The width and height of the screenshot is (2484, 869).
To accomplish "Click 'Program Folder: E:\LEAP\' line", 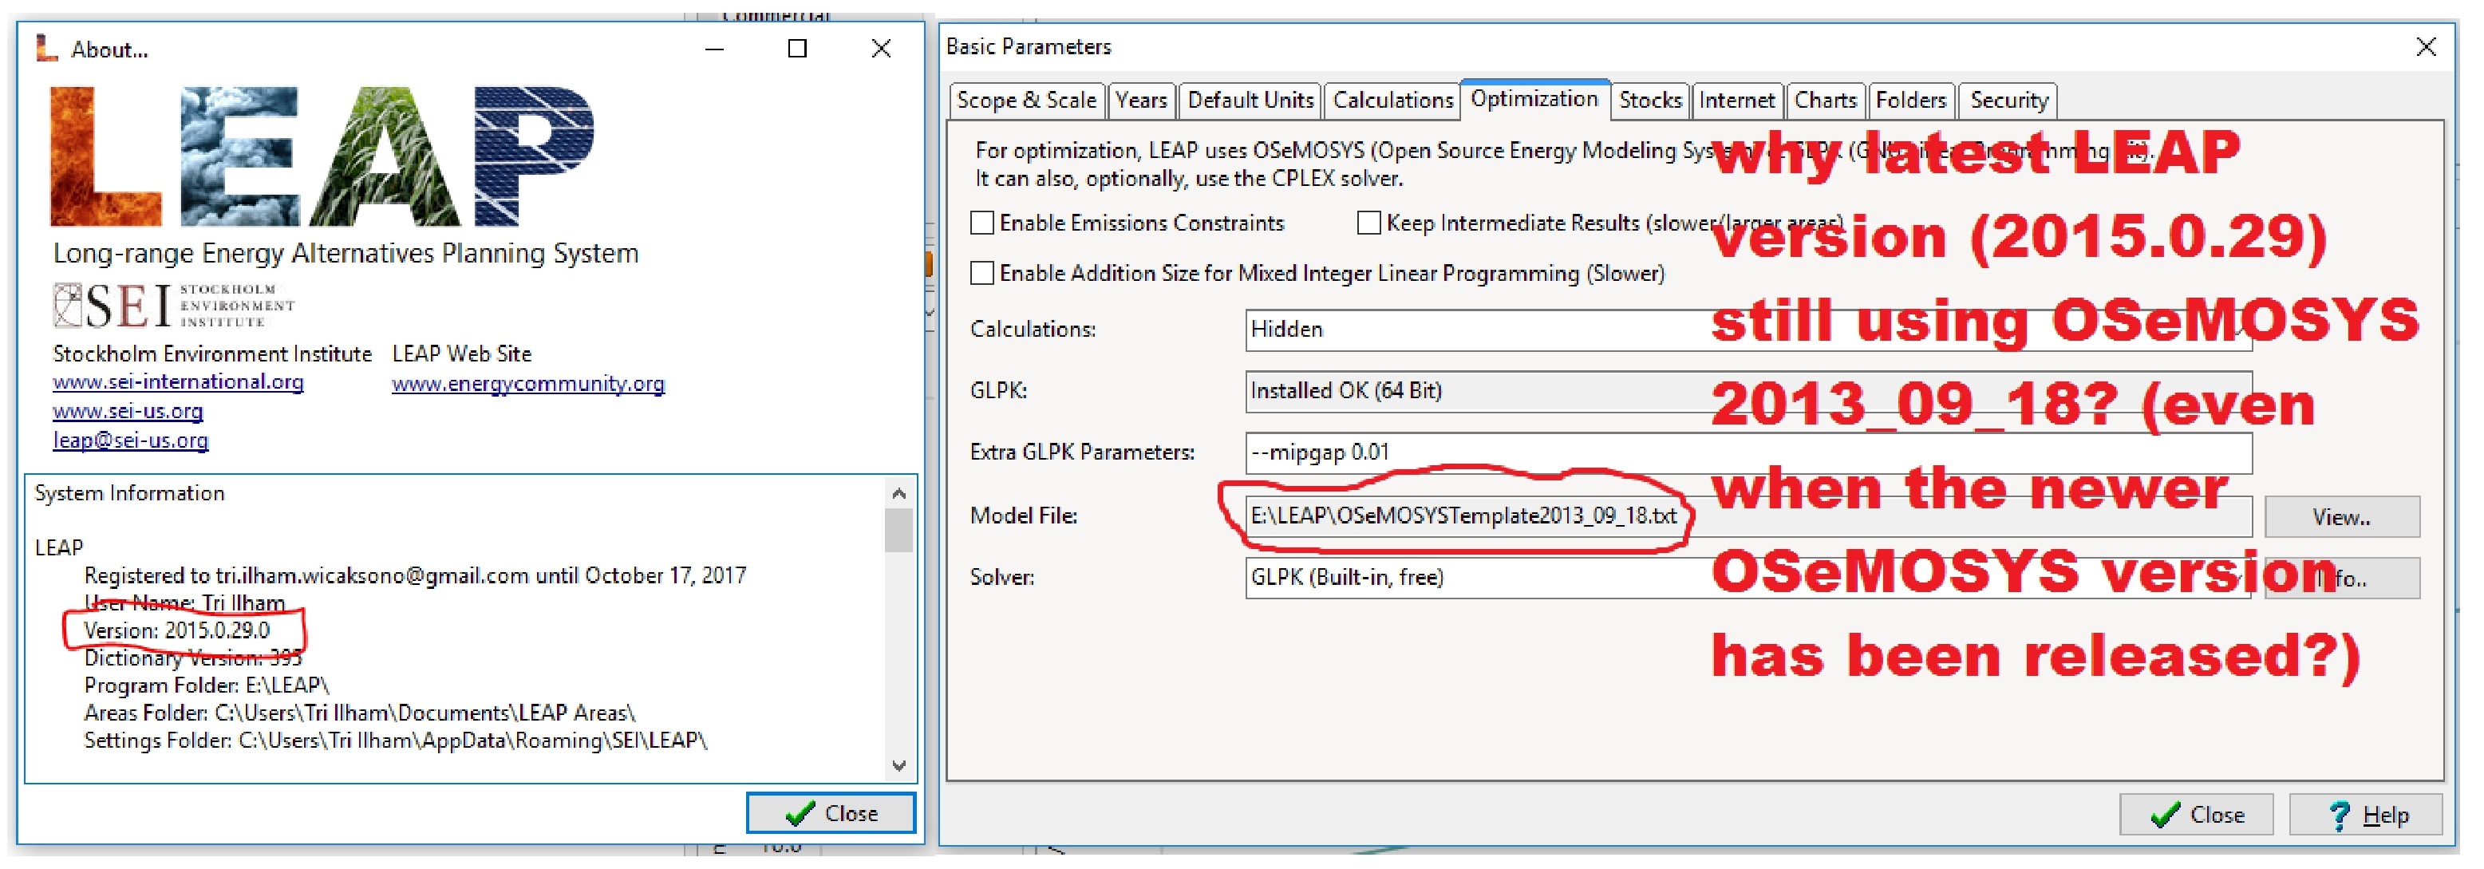I will pos(207,685).
